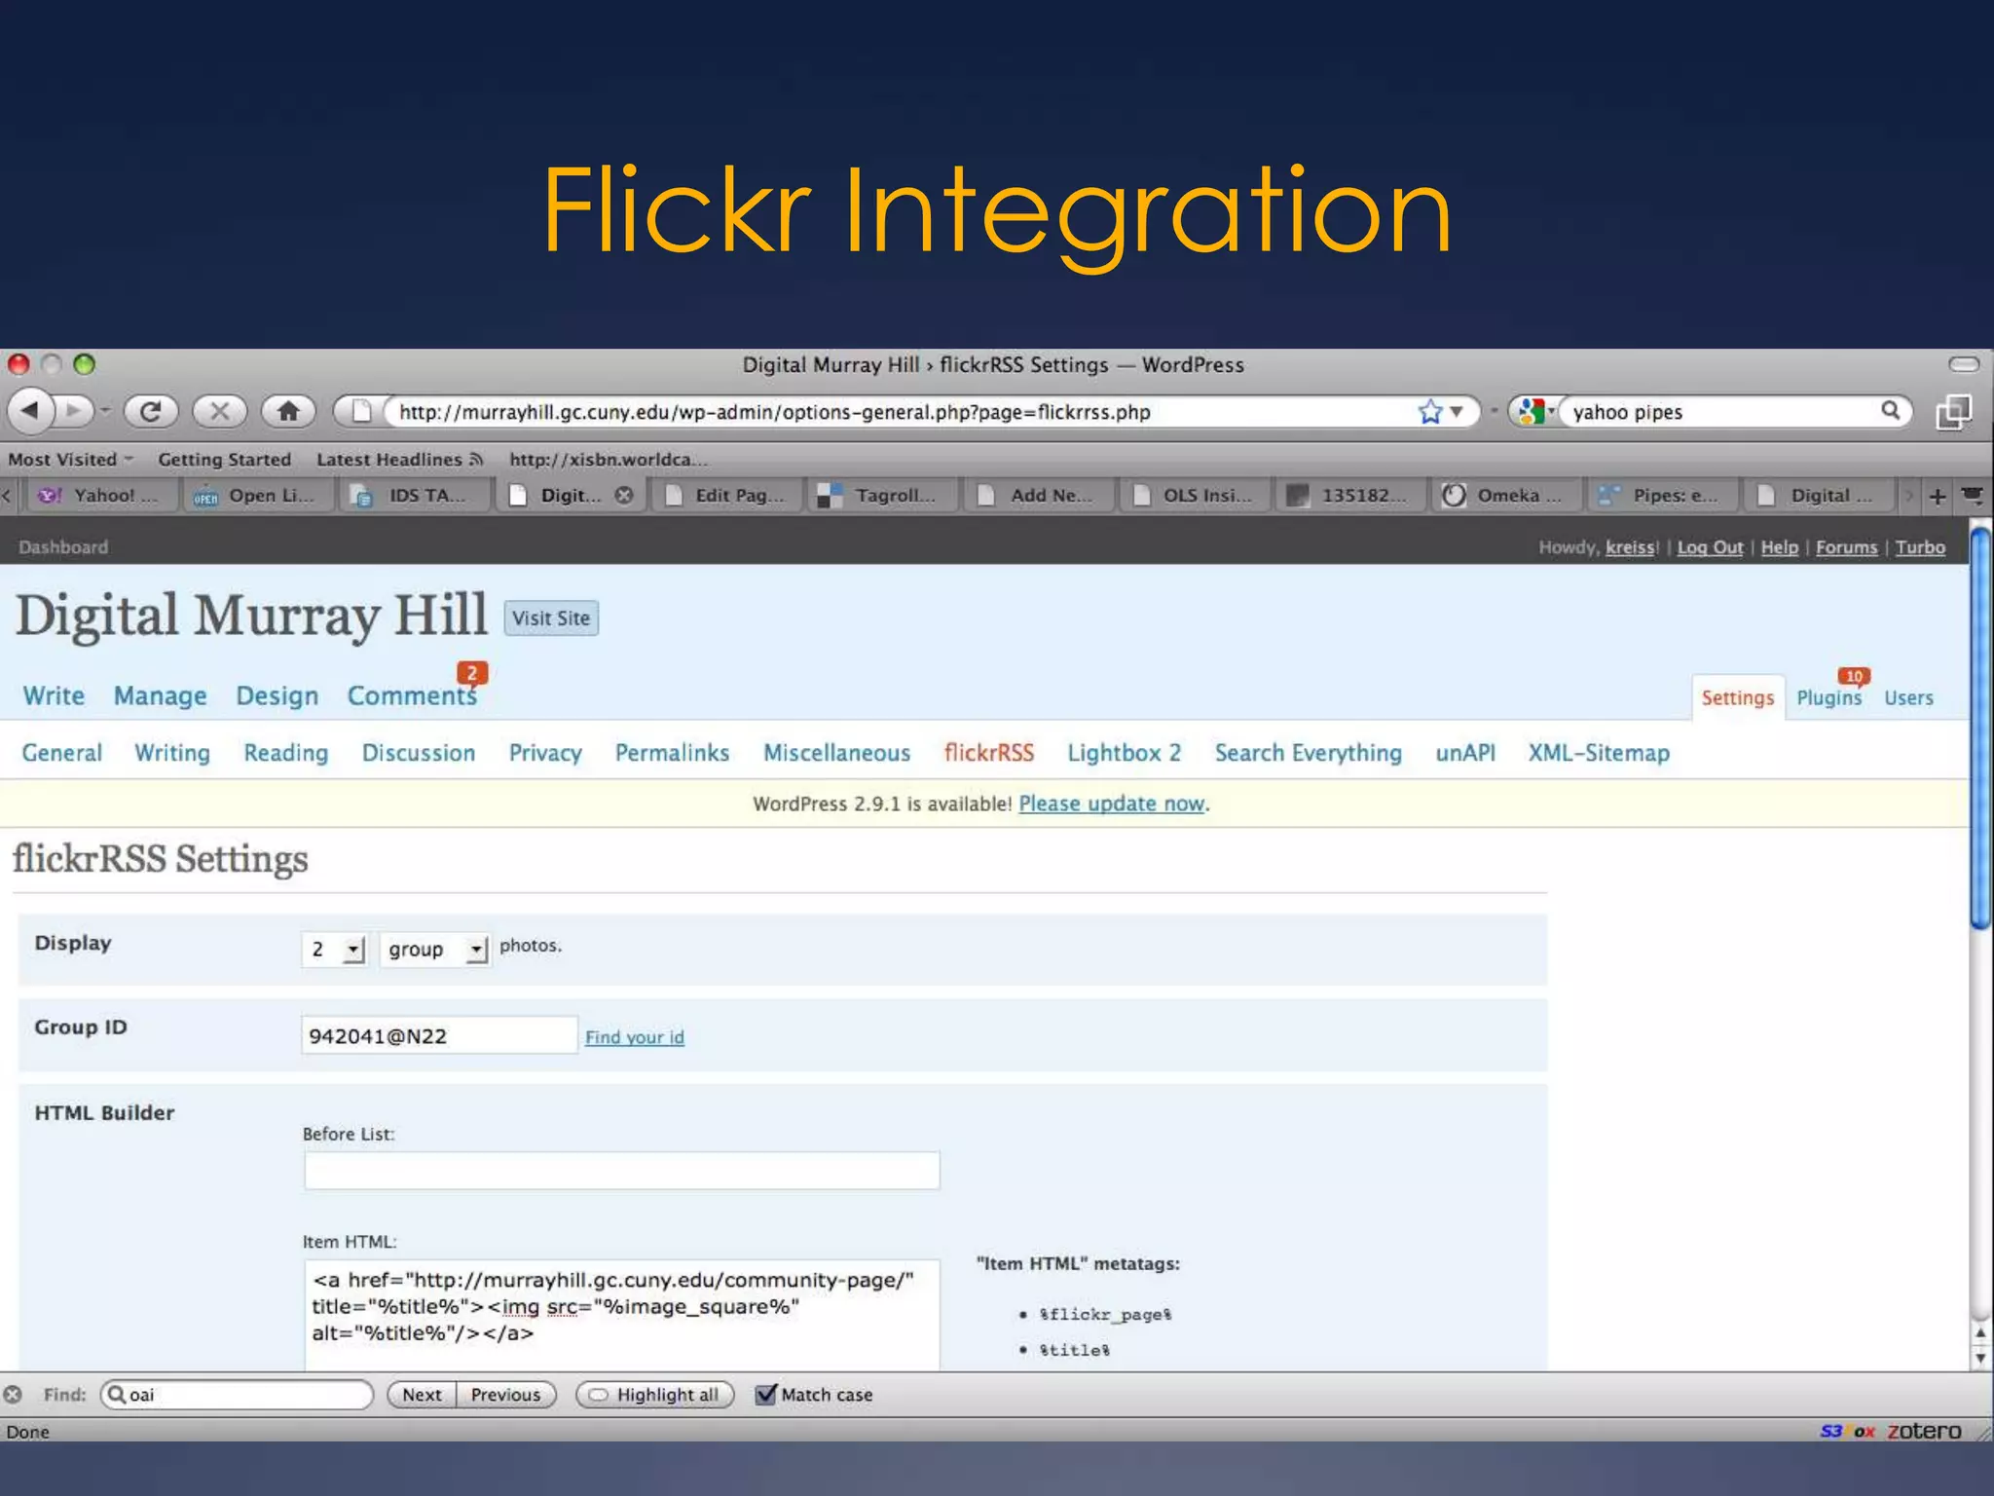Click the Find your id link
This screenshot has width=1994, height=1496.
pyautogui.click(x=635, y=1036)
